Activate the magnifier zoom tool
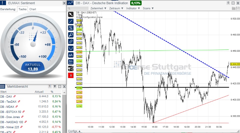 (71, 35)
